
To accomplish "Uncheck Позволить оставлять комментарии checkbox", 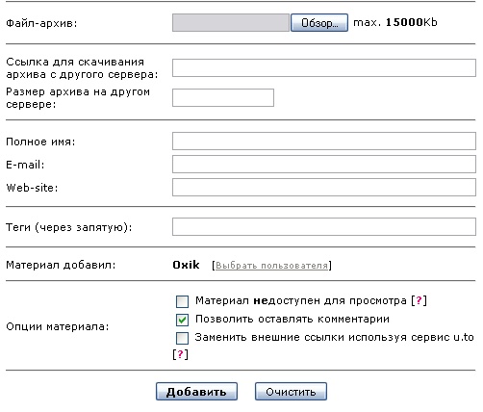I will (182, 320).
